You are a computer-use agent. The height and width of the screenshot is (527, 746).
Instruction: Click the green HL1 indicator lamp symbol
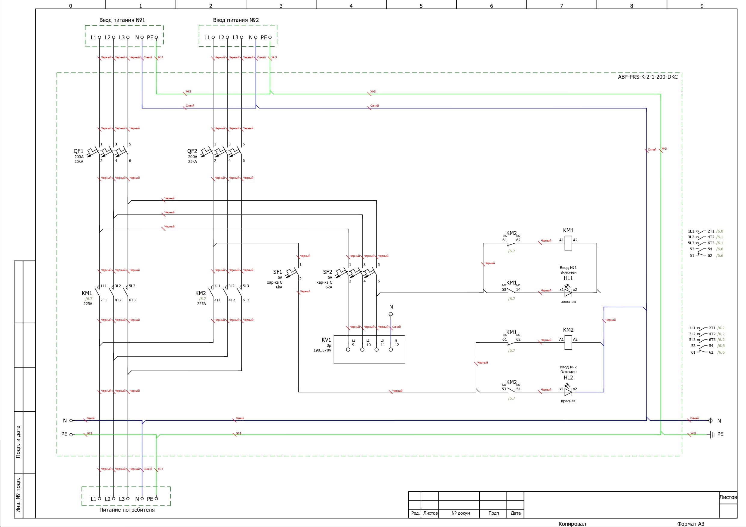point(568,293)
